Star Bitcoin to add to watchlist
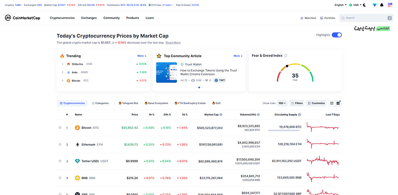398x195 pixels. [x=60, y=128]
